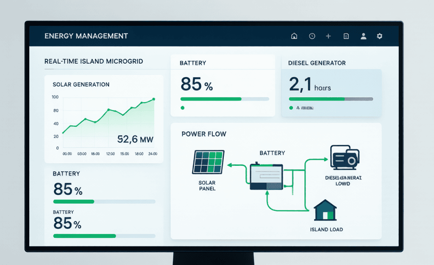Click the POWER FLOW heading

pos(204,134)
